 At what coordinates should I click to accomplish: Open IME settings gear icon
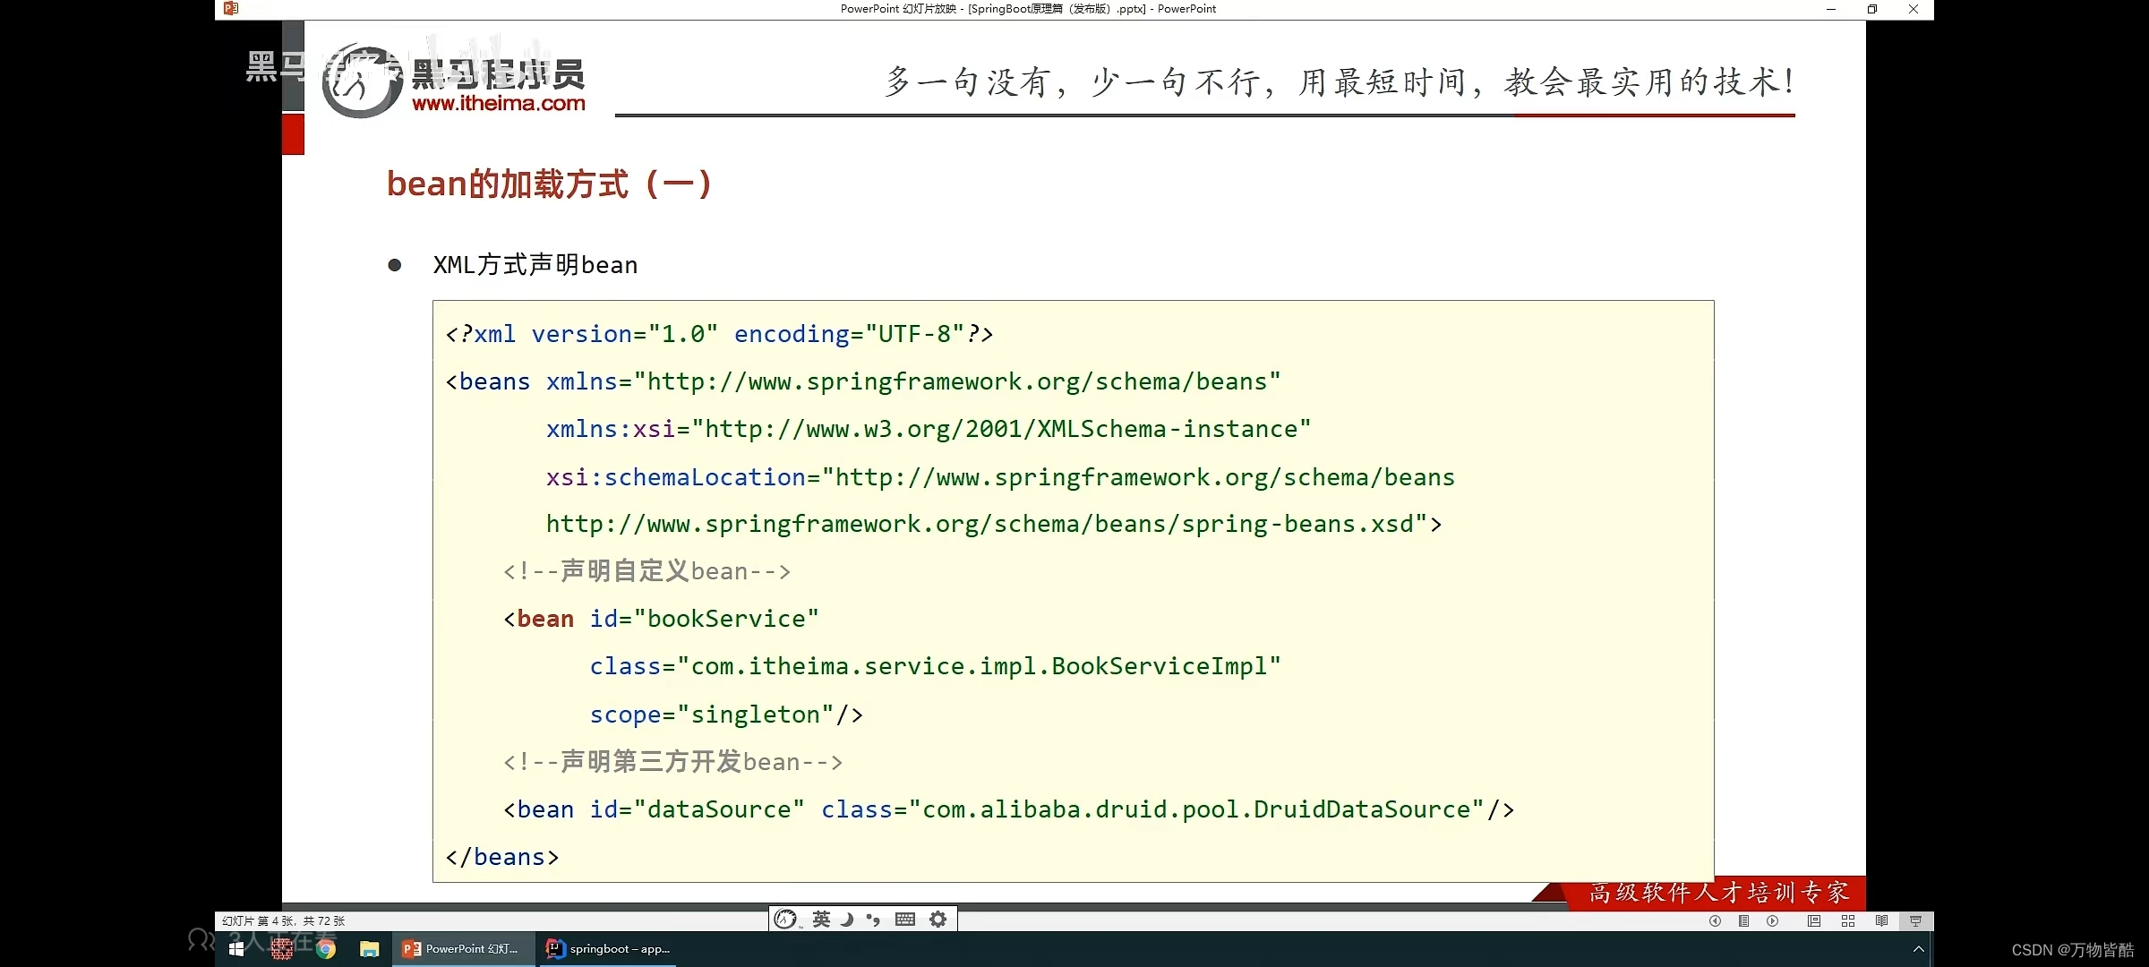[x=938, y=919]
